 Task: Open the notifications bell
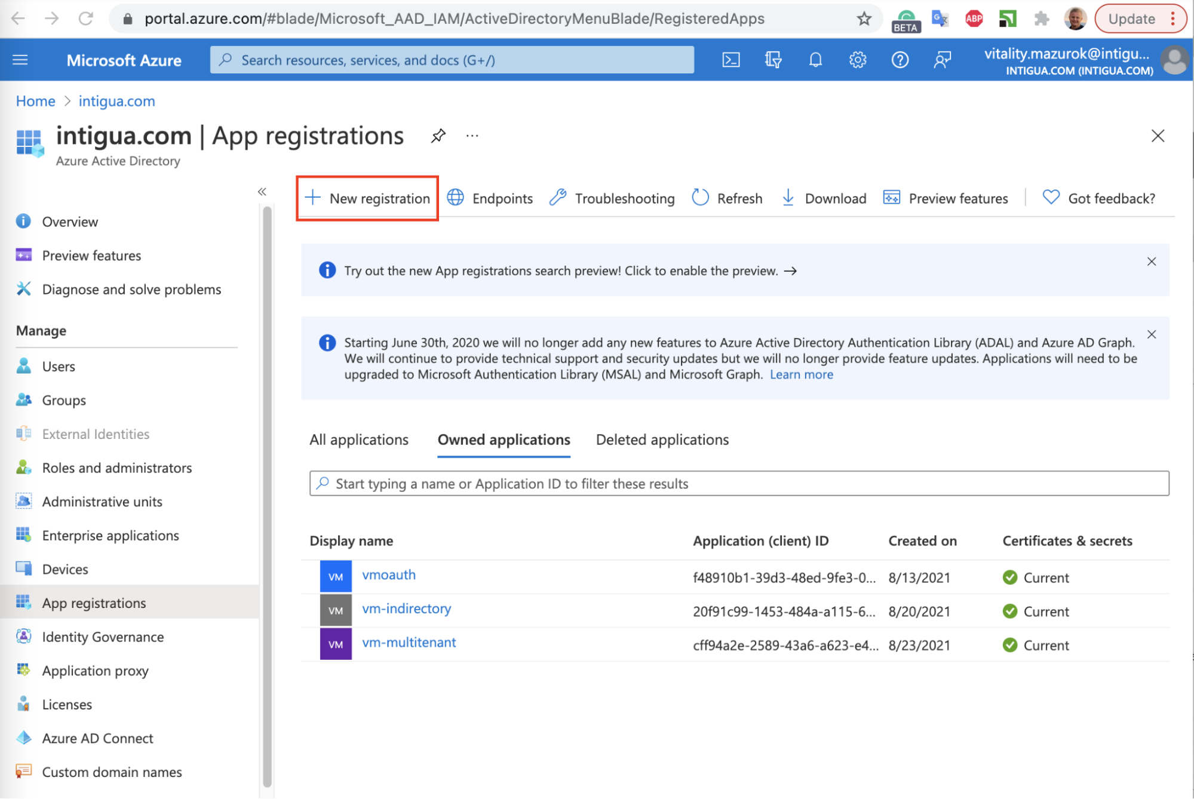815,60
